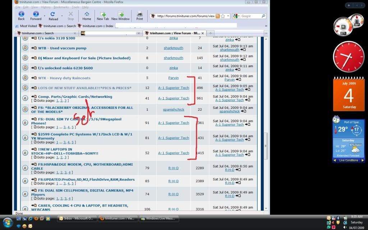Click the vertical scrollbar down arrow
Image resolution: width=368 pixels, height=230 pixels.
pos(266,208)
